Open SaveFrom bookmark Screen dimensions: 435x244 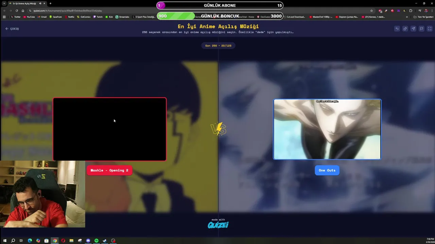pyautogui.click(x=56, y=17)
